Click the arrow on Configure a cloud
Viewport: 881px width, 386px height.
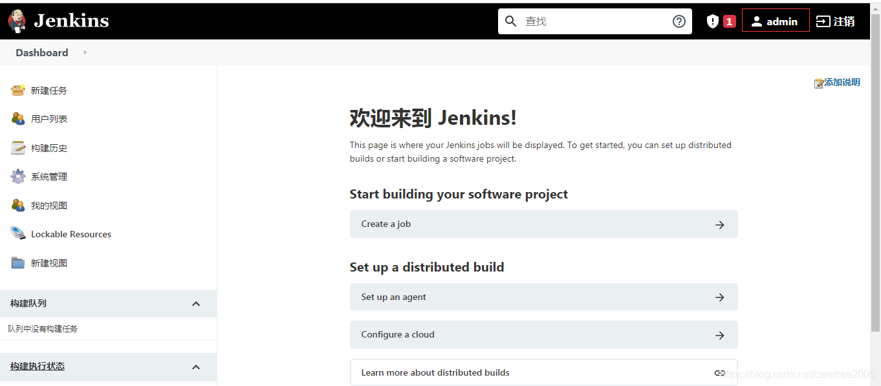pos(720,336)
